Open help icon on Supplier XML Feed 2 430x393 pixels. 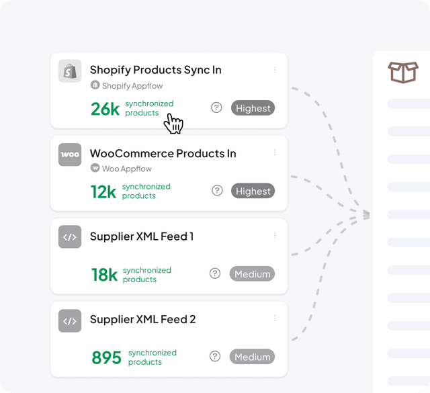pyautogui.click(x=215, y=356)
